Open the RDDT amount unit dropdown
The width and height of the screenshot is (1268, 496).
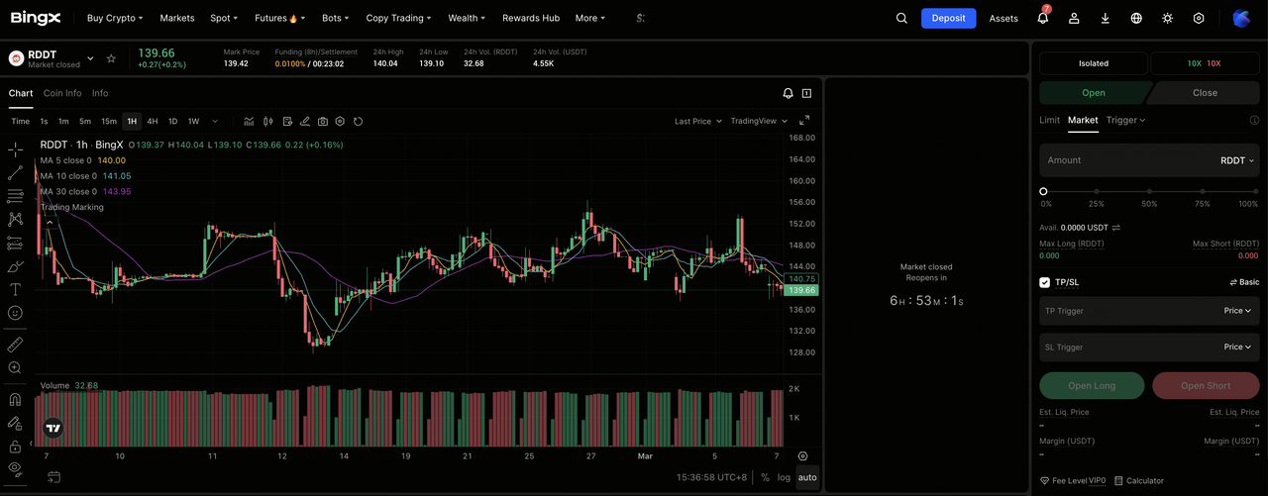point(1237,160)
